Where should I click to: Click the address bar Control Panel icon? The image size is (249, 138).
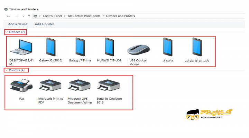pyautogui.click(x=35, y=16)
